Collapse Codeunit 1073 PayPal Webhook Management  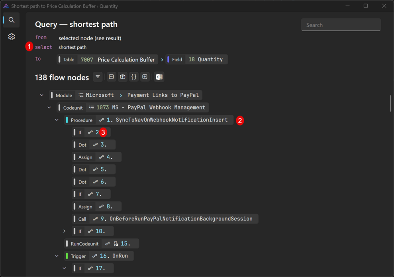point(49,108)
